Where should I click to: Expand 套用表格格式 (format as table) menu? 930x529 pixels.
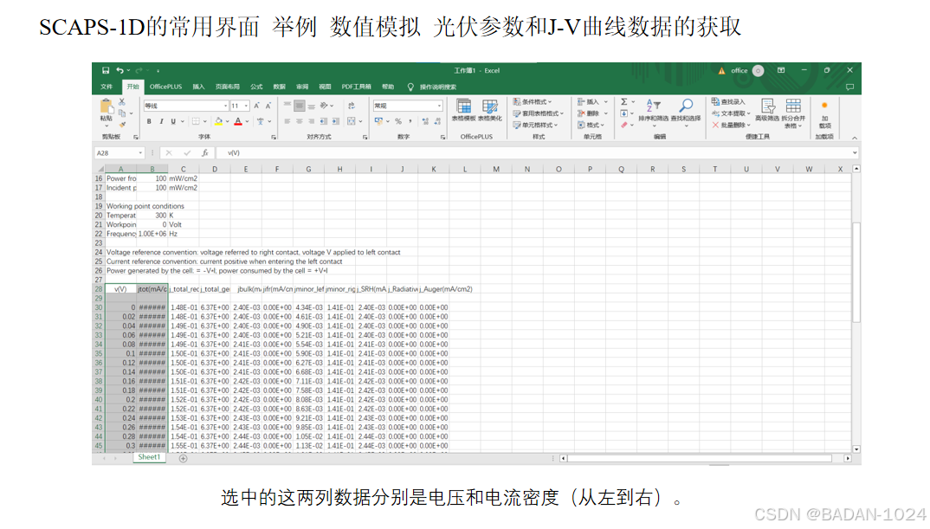click(538, 113)
